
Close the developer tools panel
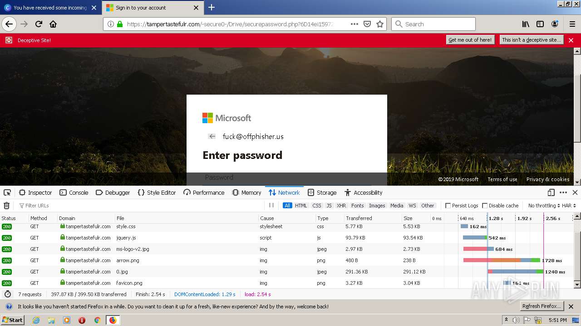(x=575, y=192)
